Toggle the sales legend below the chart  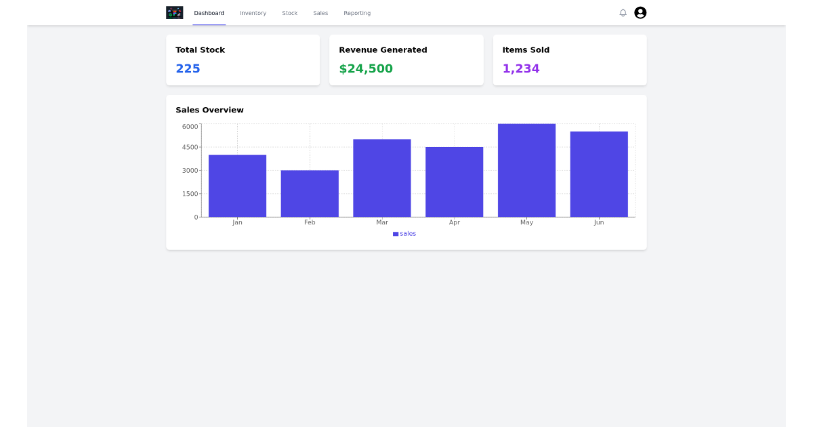[x=404, y=233]
